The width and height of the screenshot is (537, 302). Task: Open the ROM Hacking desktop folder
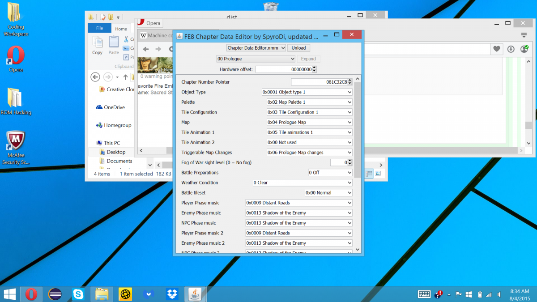[x=16, y=101]
